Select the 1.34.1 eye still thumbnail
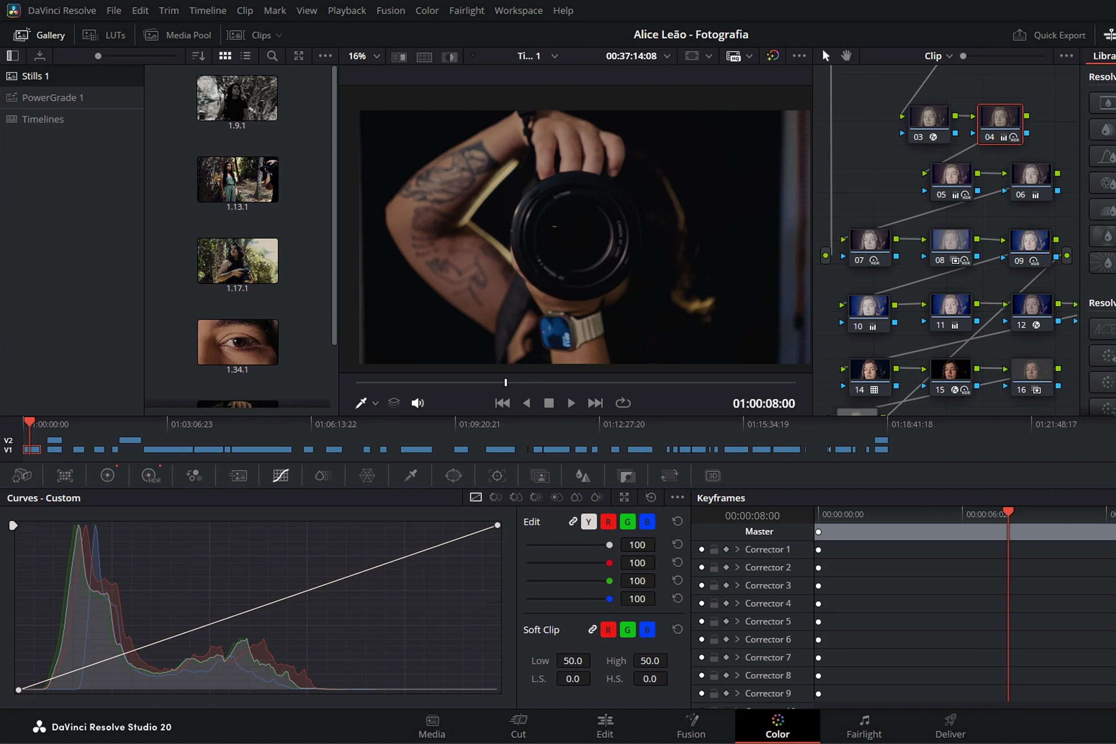Image resolution: width=1116 pixels, height=744 pixels. (237, 342)
